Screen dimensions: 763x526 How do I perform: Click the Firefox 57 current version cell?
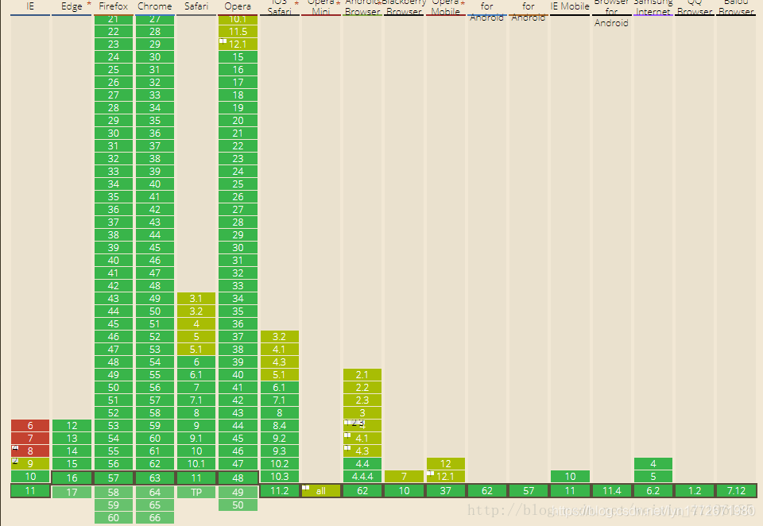pyautogui.click(x=114, y=478)
